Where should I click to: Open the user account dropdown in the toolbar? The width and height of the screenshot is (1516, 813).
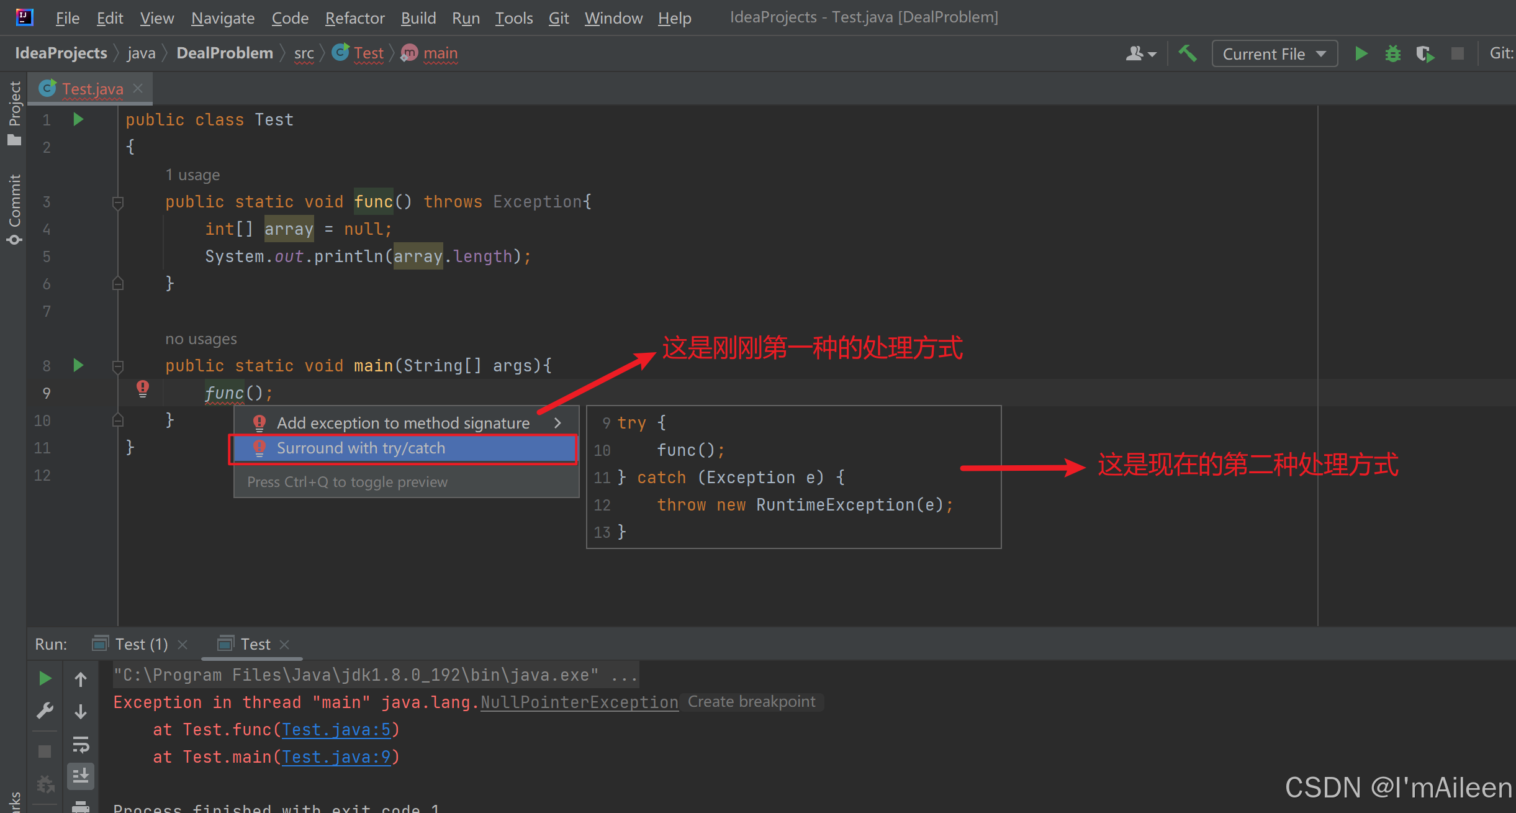(1141, 54)
